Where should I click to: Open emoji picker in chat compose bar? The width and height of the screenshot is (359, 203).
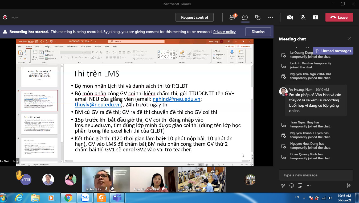(292, 185)
